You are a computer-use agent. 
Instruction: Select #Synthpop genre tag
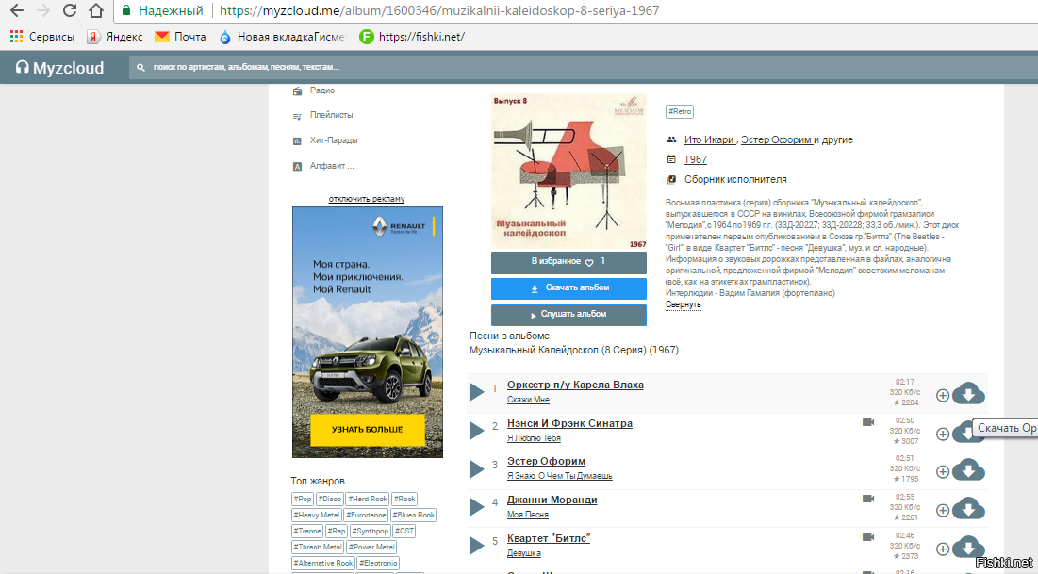pyautogui.click(x=371, y=531)
